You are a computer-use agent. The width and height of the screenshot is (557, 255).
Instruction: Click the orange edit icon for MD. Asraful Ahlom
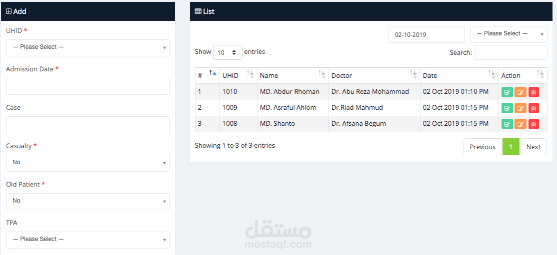[x=520, y=108]
